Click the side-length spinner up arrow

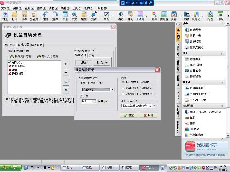point(94,100)
